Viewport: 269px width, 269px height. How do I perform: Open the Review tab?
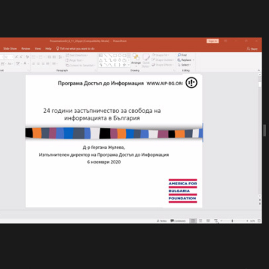tap(26, 49)
